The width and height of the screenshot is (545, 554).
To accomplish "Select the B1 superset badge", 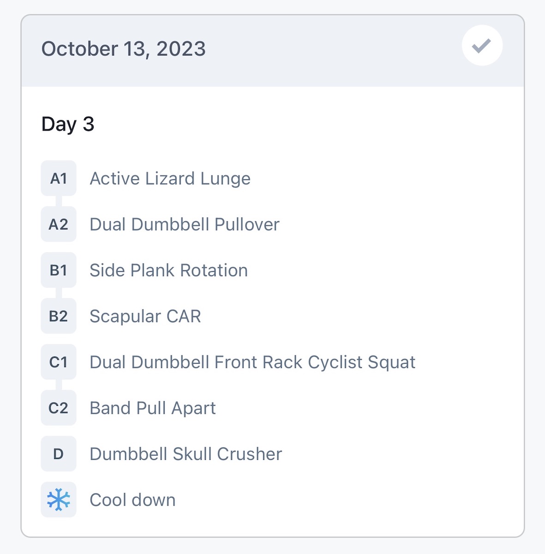I will [59, 270].
